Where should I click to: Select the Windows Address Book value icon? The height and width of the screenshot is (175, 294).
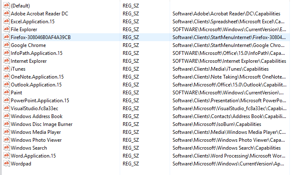pos(6,116)
